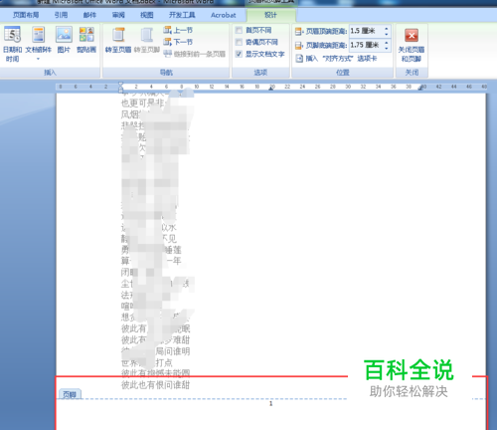Click the text line 彼此也有恨问谁甜
This screenshot has width=497, height=430.
(155, 385)
